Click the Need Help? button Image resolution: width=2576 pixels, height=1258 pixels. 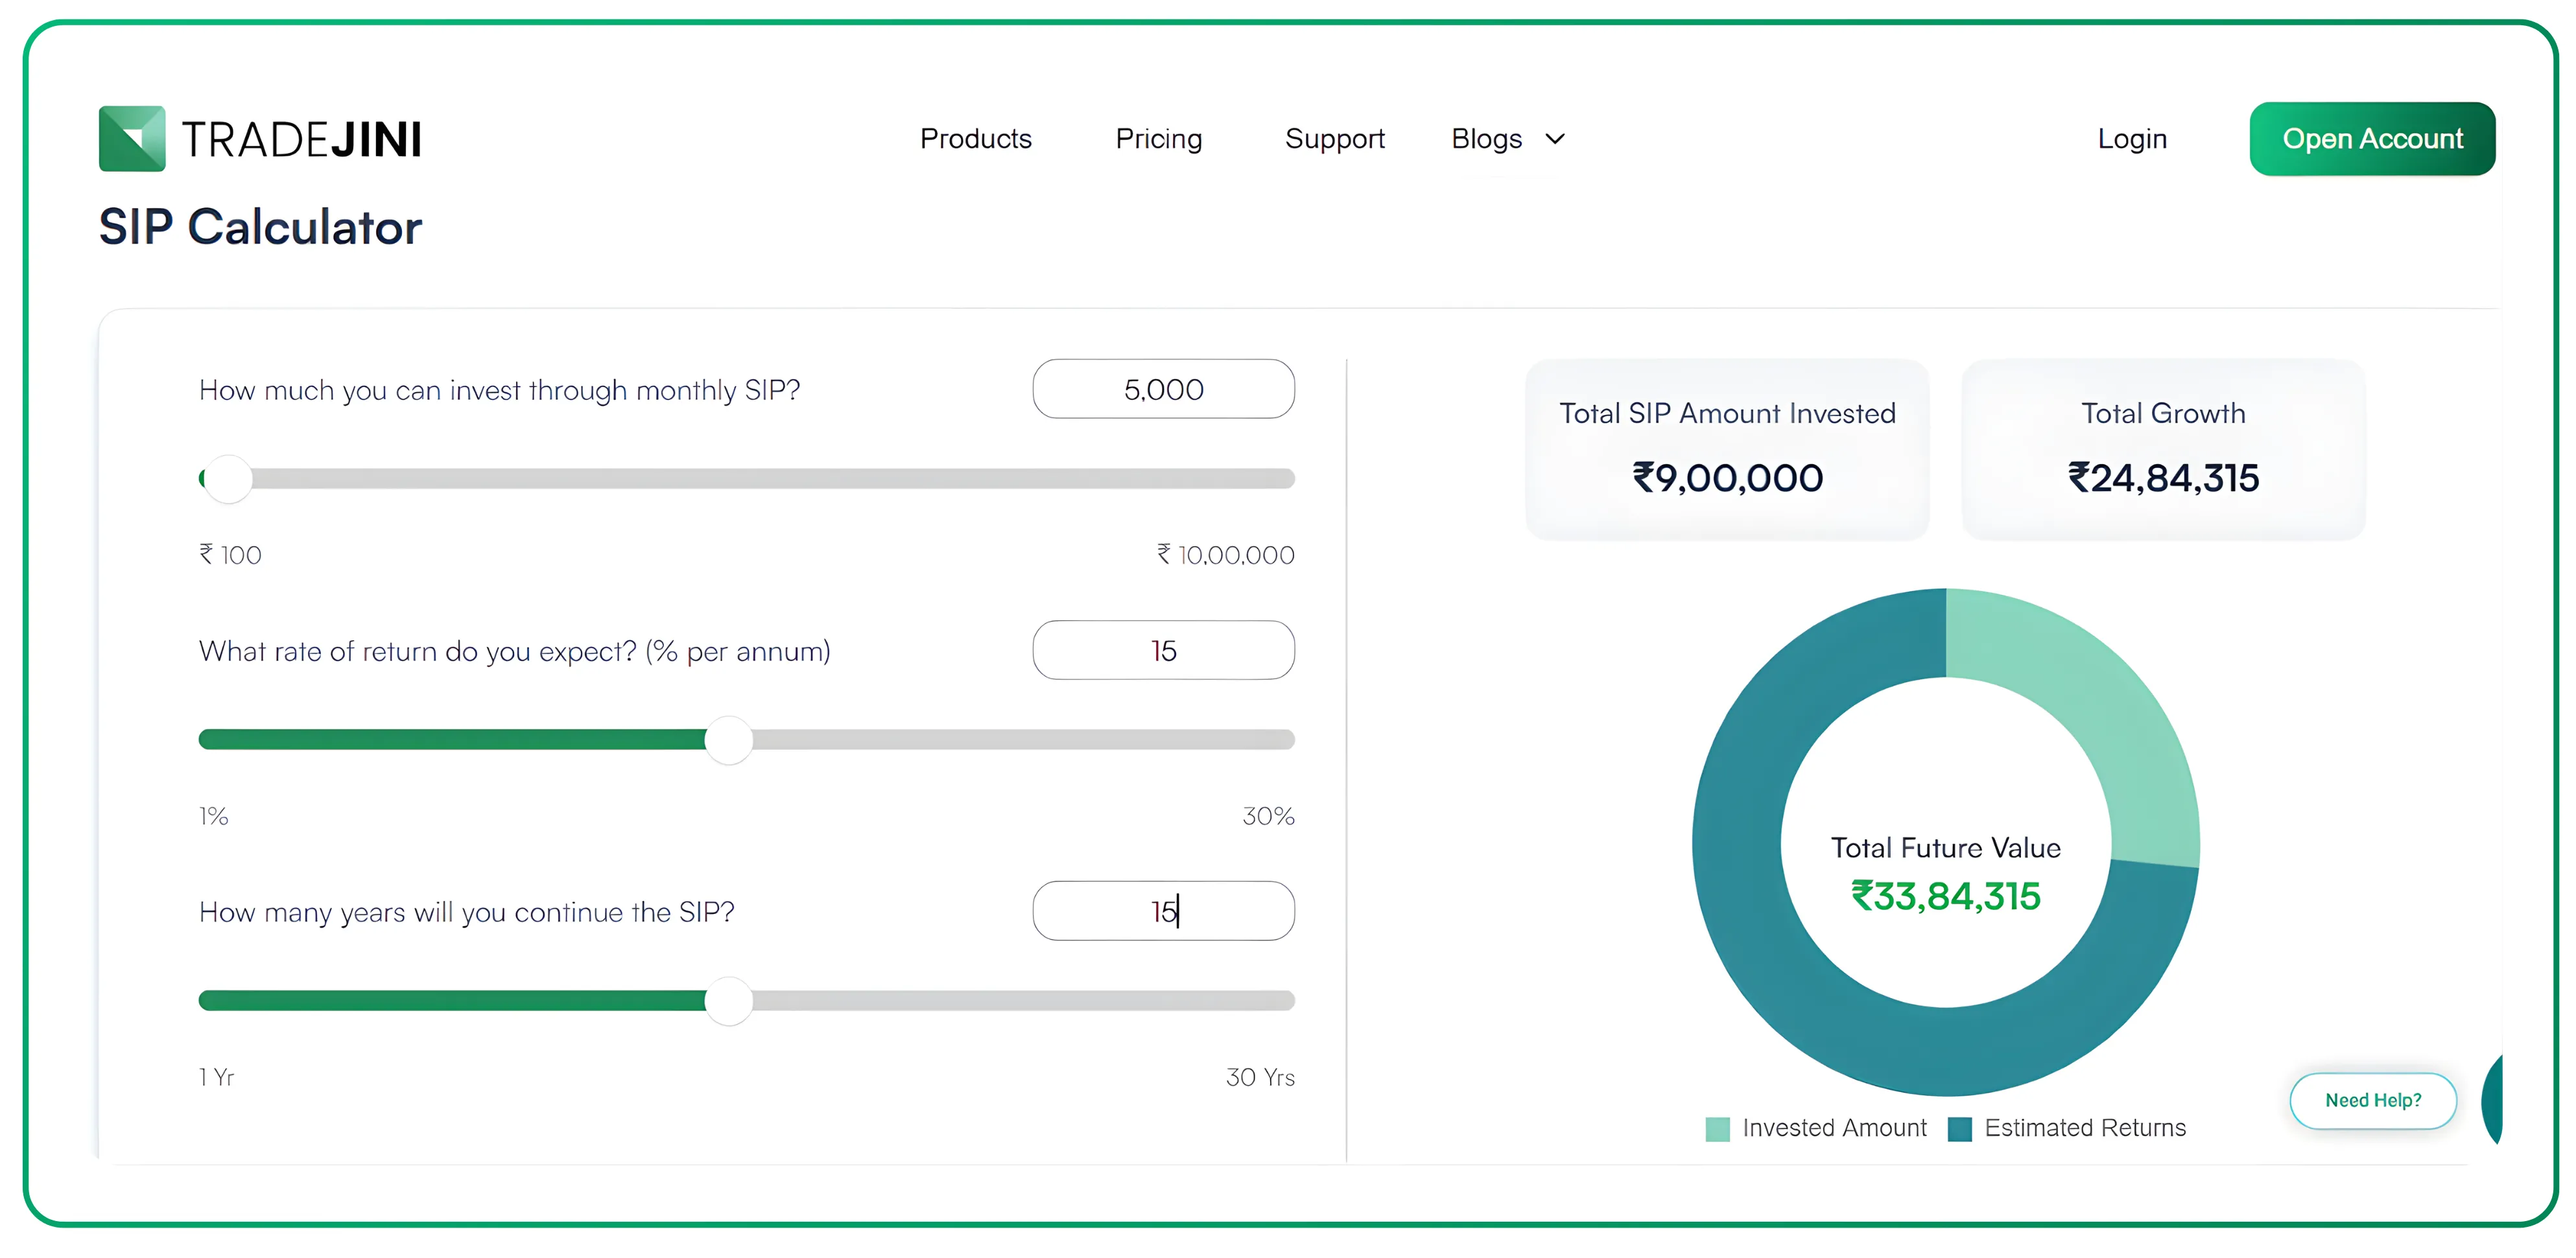[2372, 1100]
